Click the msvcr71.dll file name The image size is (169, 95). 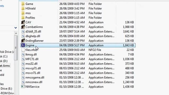coord(33,73)
